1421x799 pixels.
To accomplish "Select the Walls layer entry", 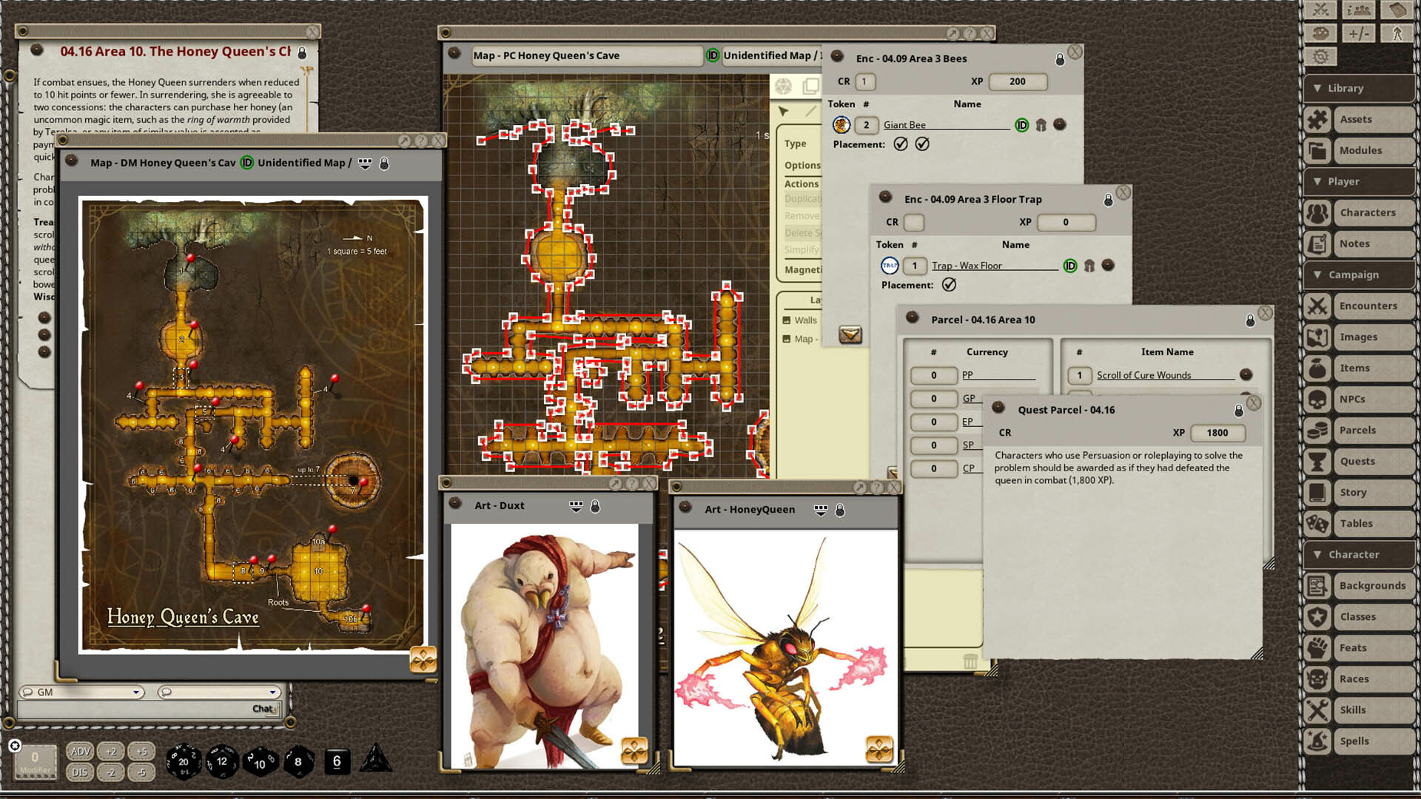I will 804,320.
